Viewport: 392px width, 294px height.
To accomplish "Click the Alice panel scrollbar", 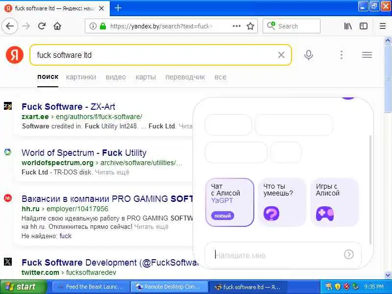I will tap(370, 190).
